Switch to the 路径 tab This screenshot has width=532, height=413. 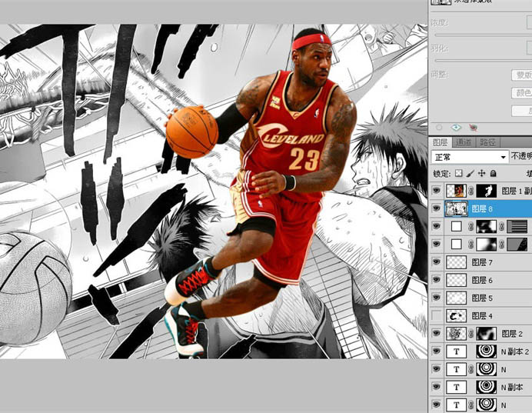point(487,142)
